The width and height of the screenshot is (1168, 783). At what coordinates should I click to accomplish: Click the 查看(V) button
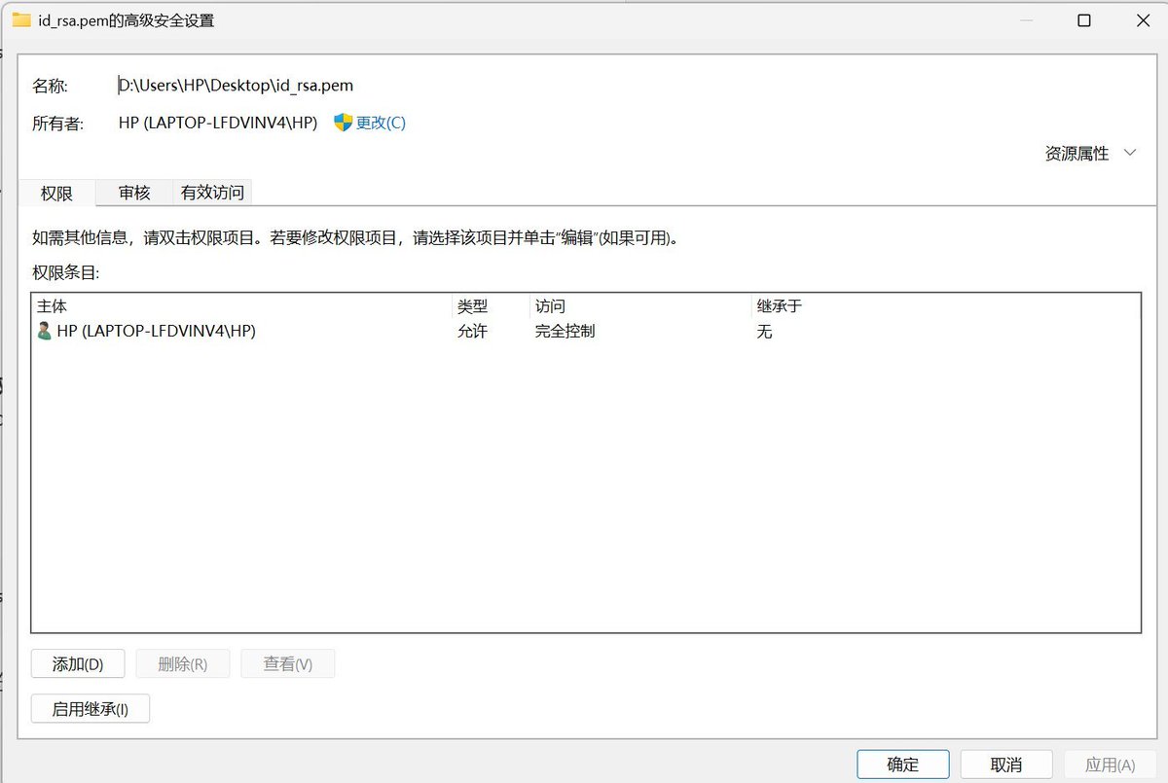click(288, 664)
